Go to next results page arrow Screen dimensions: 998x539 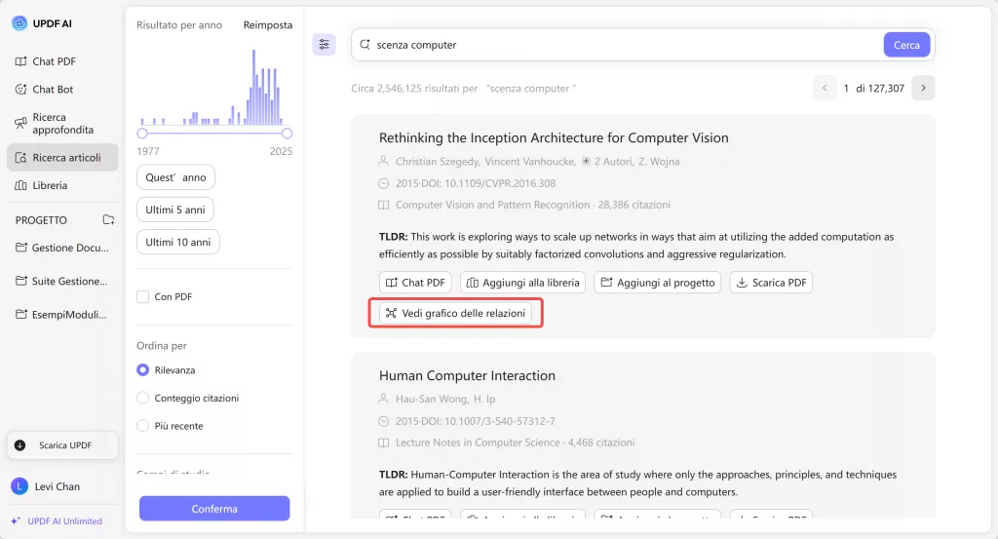point(923,88)
